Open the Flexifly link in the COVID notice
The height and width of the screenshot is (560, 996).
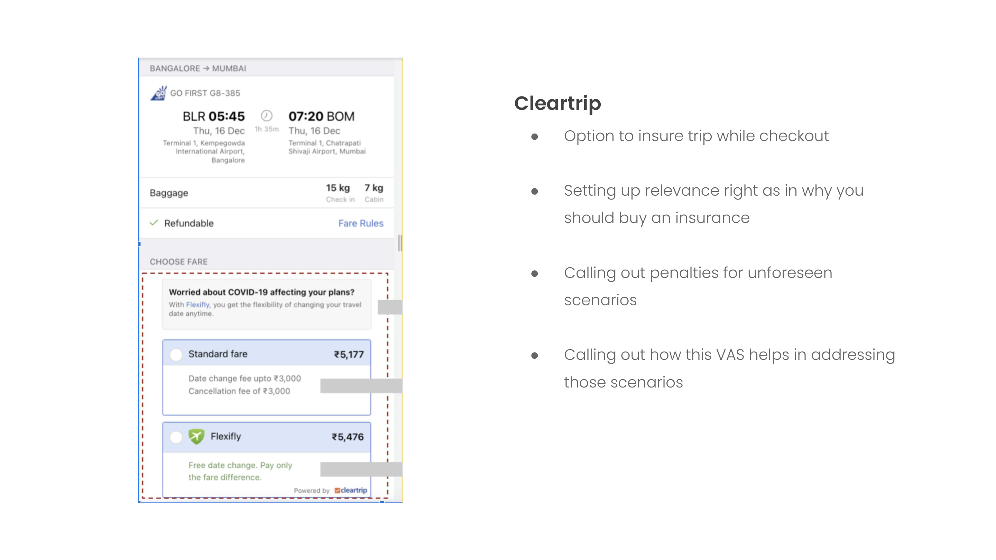click(x=197, y=305)
